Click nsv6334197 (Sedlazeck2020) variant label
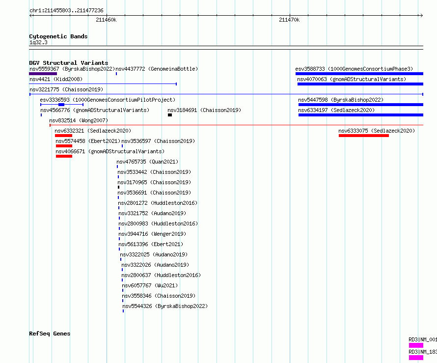 pyautogui.click(x=336, y=110)
